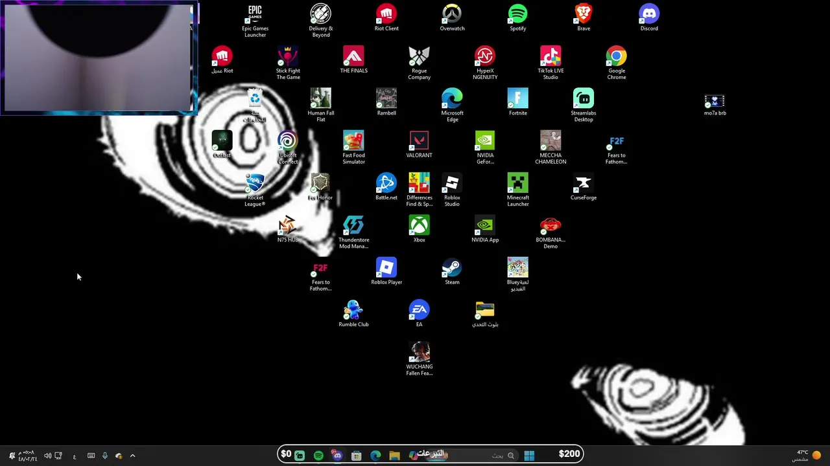The image size is (830, 466).
Task: Select the CurseForge desktop icon
Action: coord(584,187)
